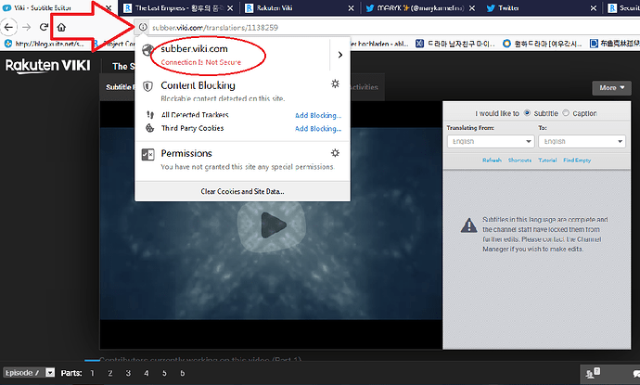Go forward with the browser forward arrow

27,27
